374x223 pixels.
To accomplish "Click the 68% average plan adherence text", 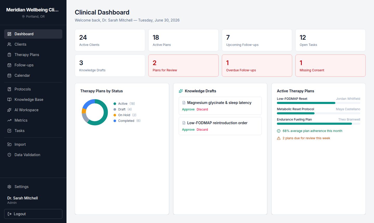I will pos(312,131).
